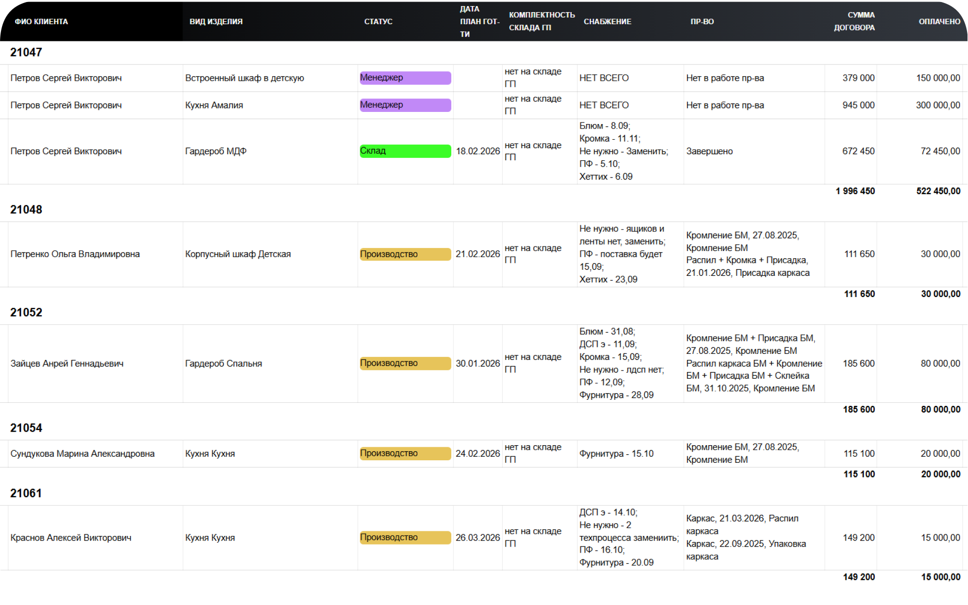Click green Склад status badge
968x605 pixels.
click(405, 151)
